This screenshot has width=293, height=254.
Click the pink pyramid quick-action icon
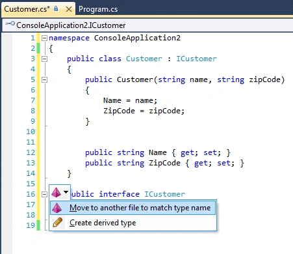tap(57, 192)
